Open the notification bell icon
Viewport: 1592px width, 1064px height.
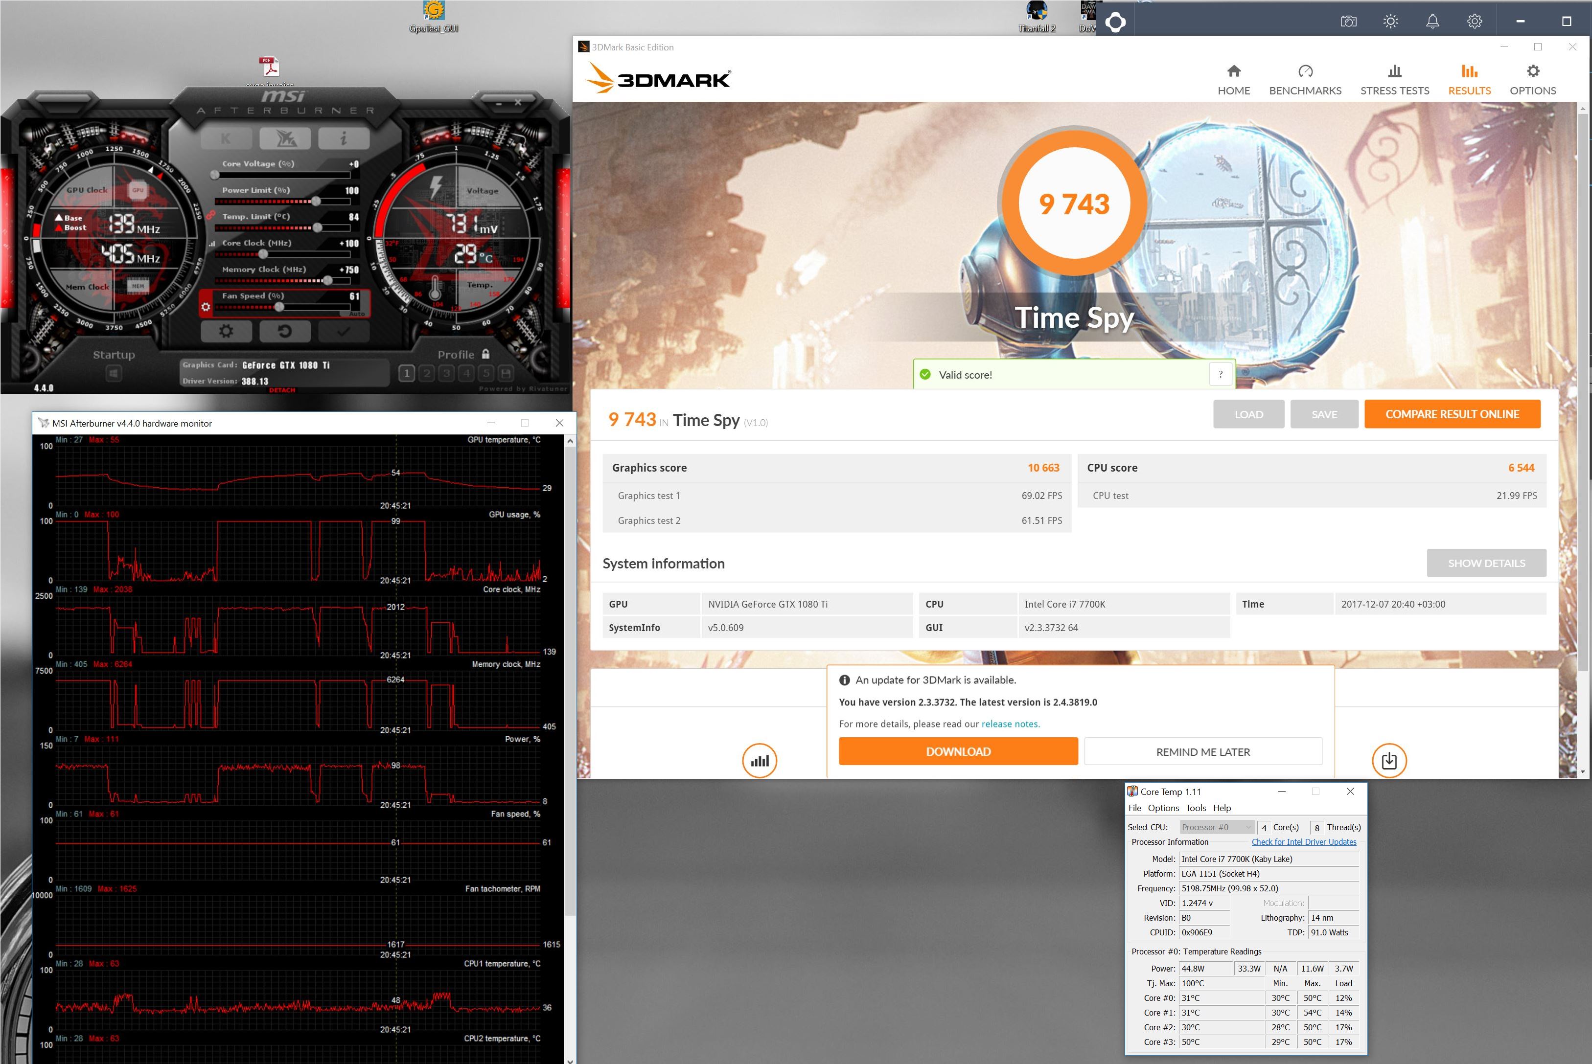(1432, 21)
